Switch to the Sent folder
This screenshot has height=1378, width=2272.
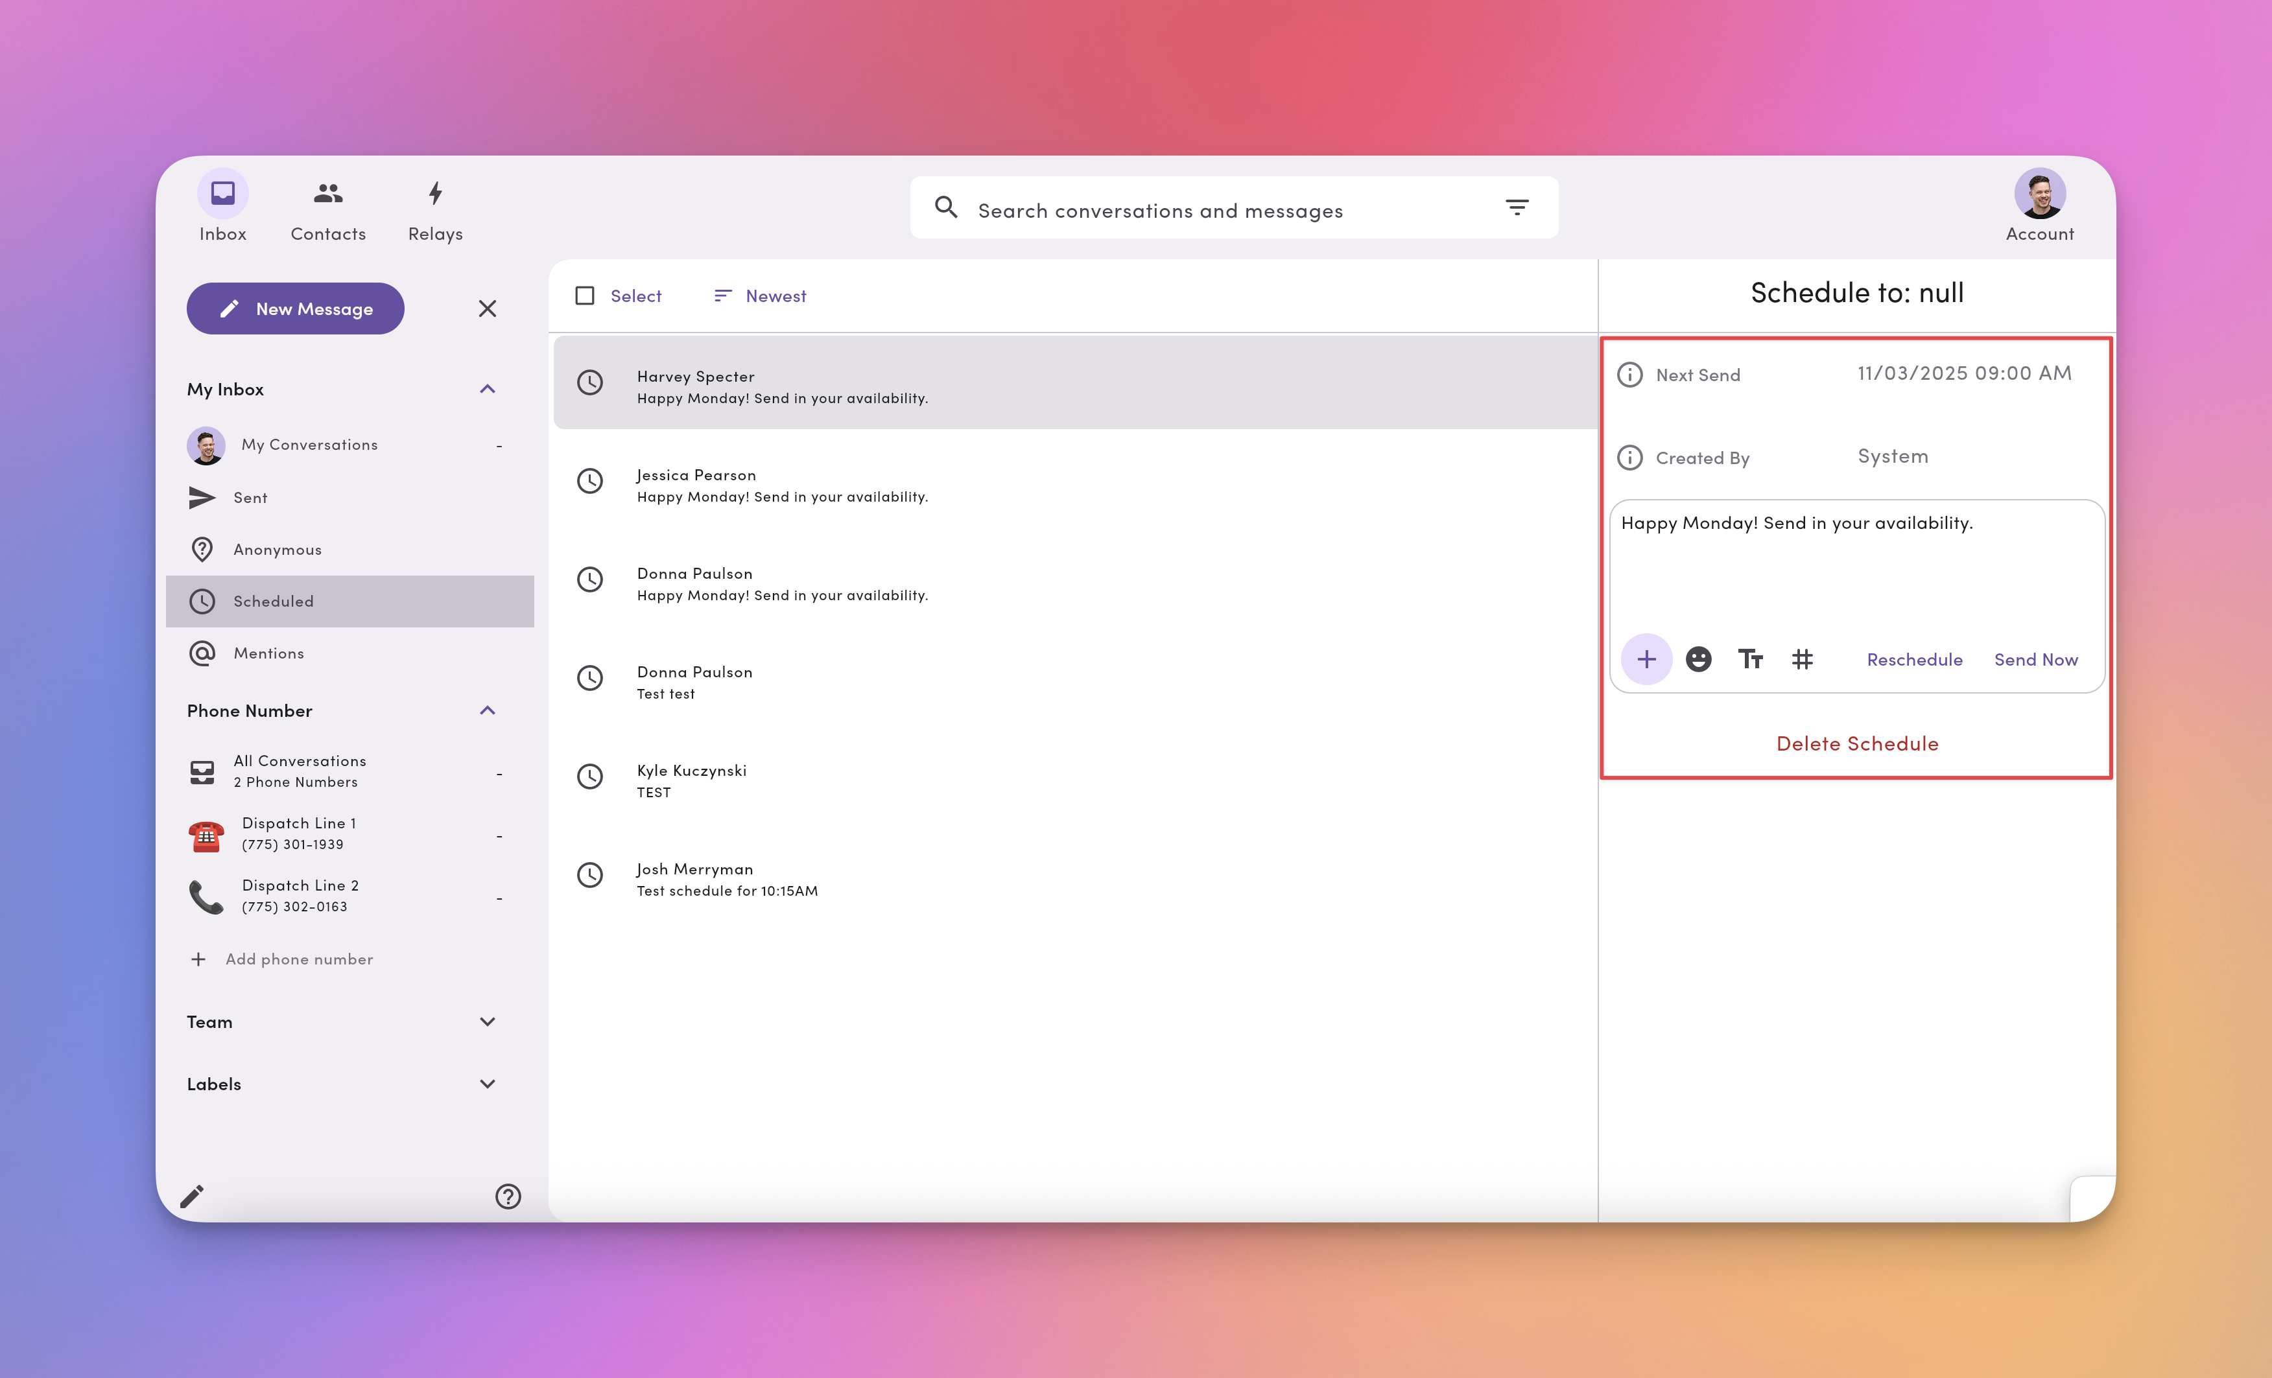pyautogui.click(x=250, y=496)
